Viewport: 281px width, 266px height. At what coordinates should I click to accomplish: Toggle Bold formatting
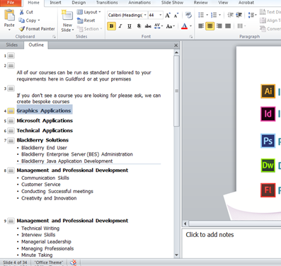point(111,26)
